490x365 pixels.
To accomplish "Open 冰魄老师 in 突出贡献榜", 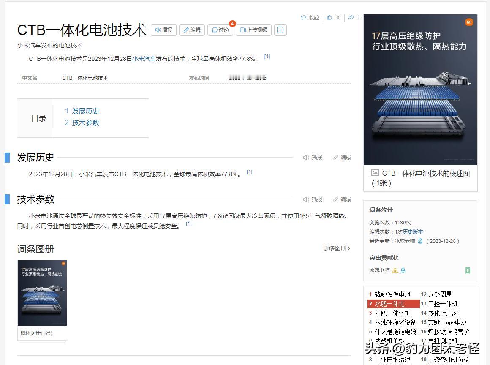I will 379,270.
